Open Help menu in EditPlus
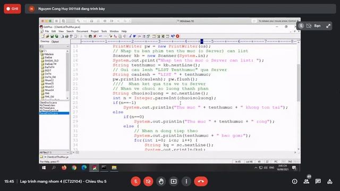Image resolution: width=340 pixels, height=191 pixels. [124, 31]
